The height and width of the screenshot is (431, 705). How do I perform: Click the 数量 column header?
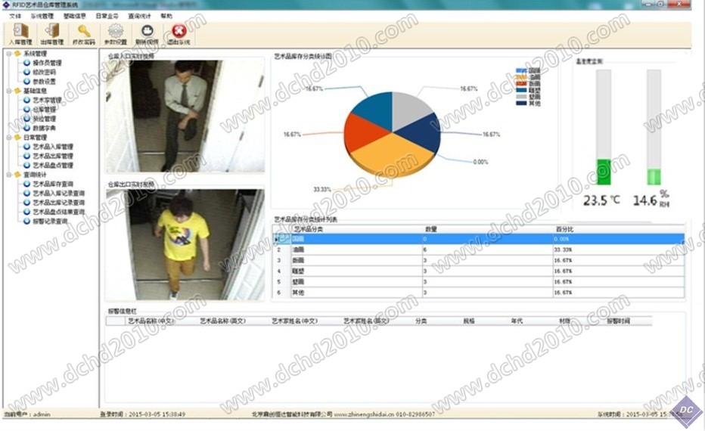point(432,228)
